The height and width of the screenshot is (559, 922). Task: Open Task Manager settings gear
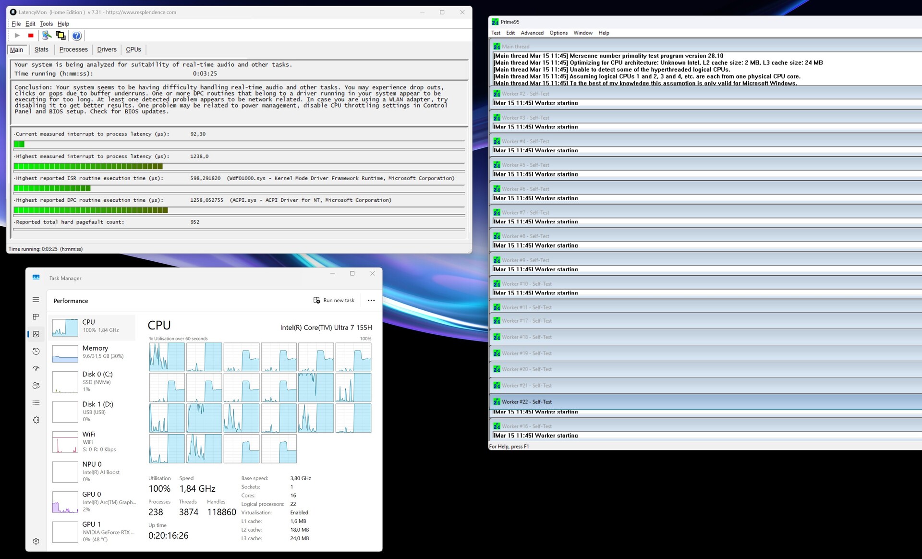(36, 541)
